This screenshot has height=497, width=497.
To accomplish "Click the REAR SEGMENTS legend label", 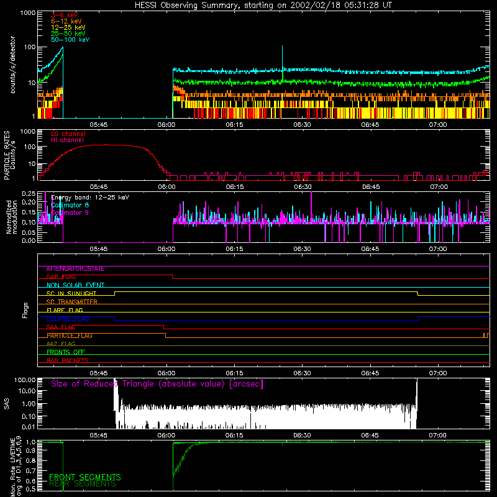I will (83, 484).
